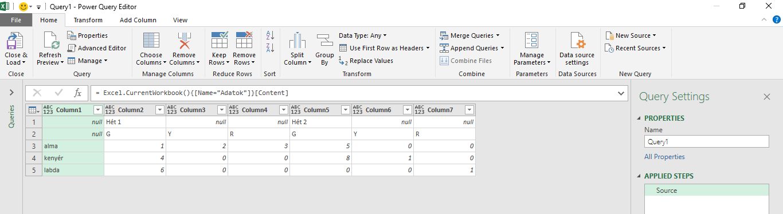
Task: Switch to the Transform ribbon tab
Action: [x=88, y=20]
